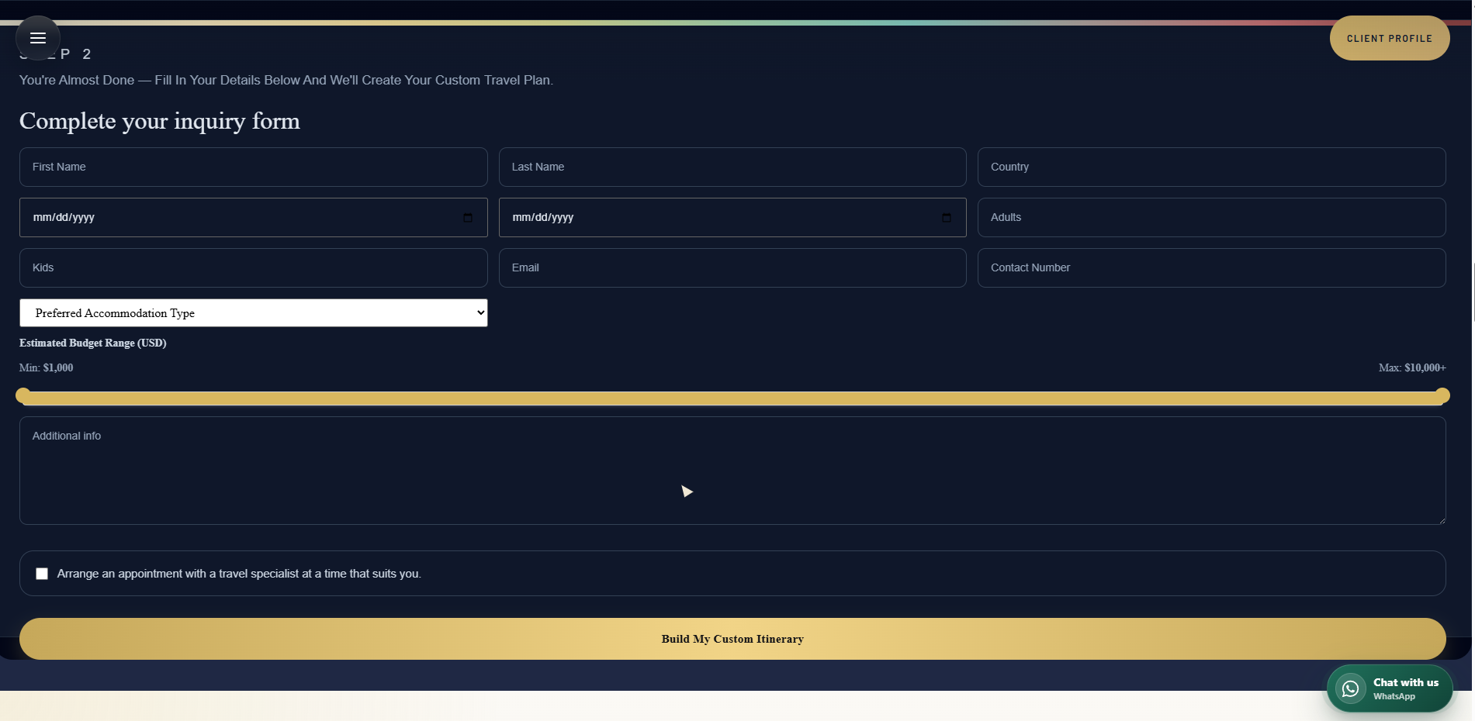1475x721 pixels.
Task: Expand the Preferred Accommodation Type dropdown
Action: (254, 313)
